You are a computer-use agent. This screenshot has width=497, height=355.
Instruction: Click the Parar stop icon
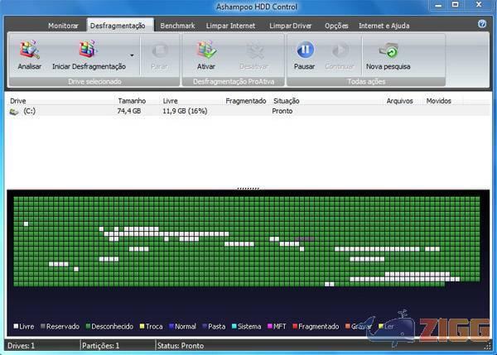159,51
